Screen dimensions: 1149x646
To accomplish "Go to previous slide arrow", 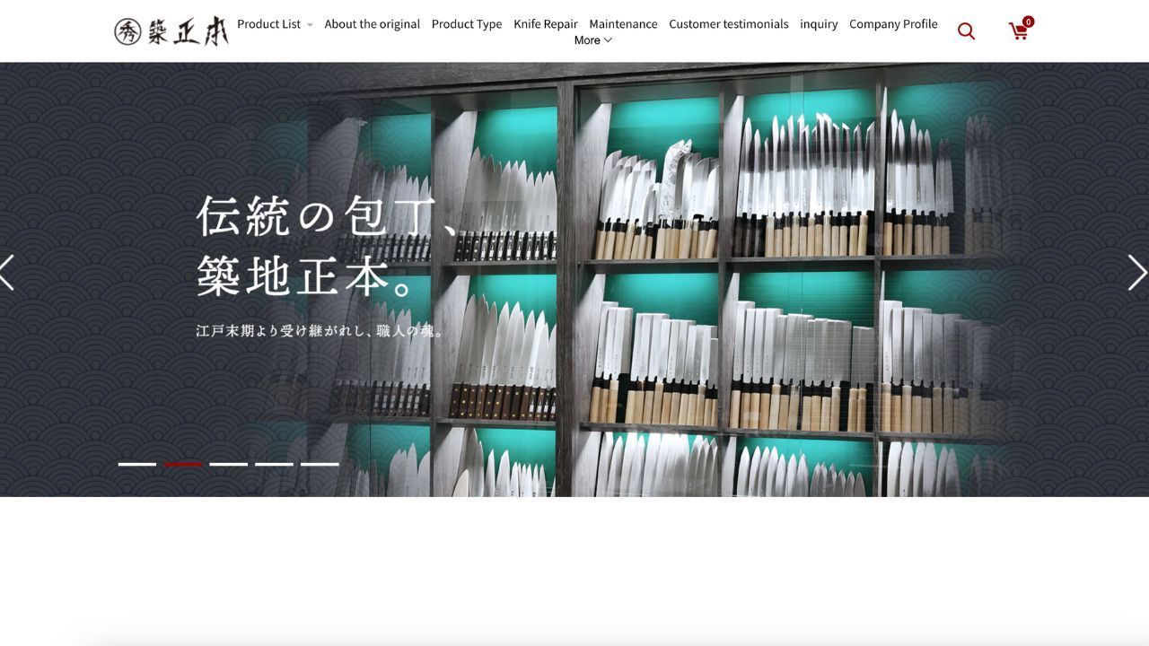I will coord(7,273).
